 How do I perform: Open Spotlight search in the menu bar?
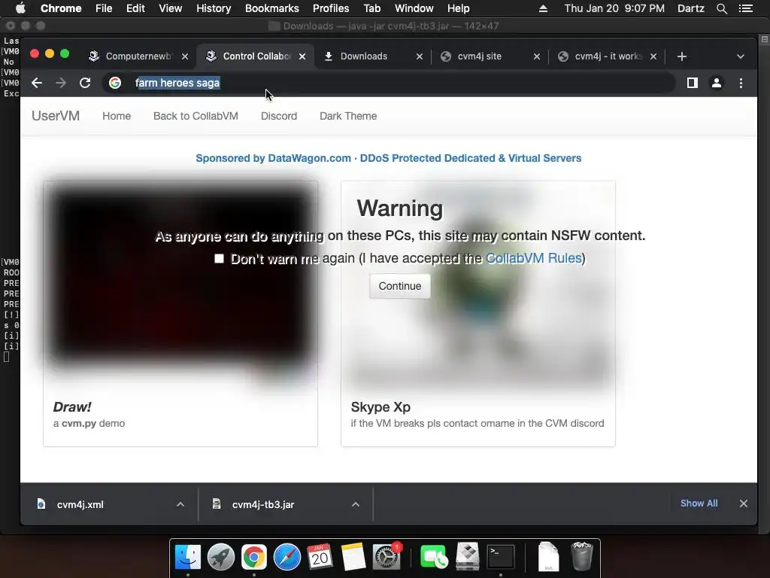tap(721, 8)
